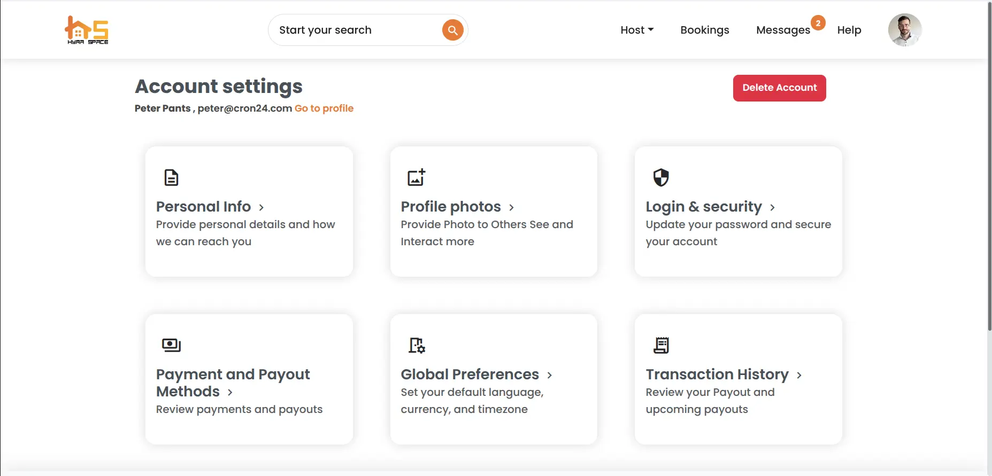Click the Hyra Space logo
The image size is (992, 476).
pyautogui.click(x=87, y=30)
